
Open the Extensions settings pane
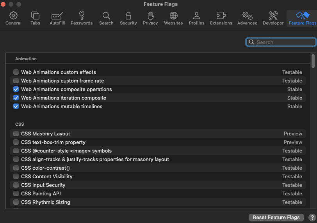click(x=221, y=18)
